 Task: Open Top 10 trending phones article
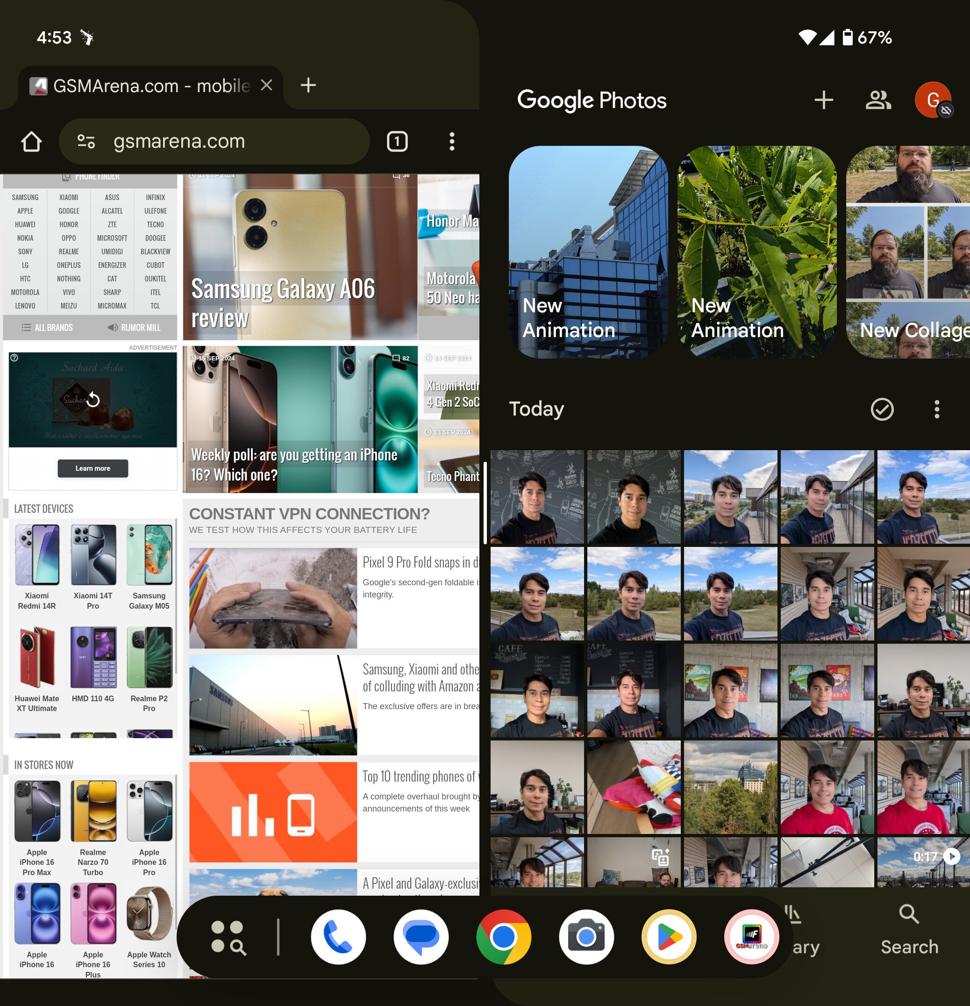334,812
